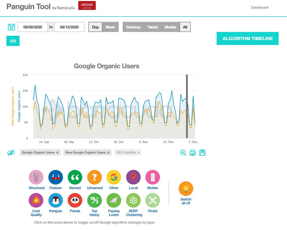
Task: Click the Panguin Tool logo title
Action: [x=28, y=7]
